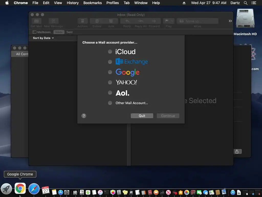The width and height of the screenshot is (262, 197).
Task: Click the Reply All icon in Mail toolbar
Action: click(141, 21)
